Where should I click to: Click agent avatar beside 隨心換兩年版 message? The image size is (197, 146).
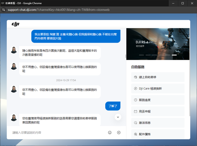[x=14, y=50]
